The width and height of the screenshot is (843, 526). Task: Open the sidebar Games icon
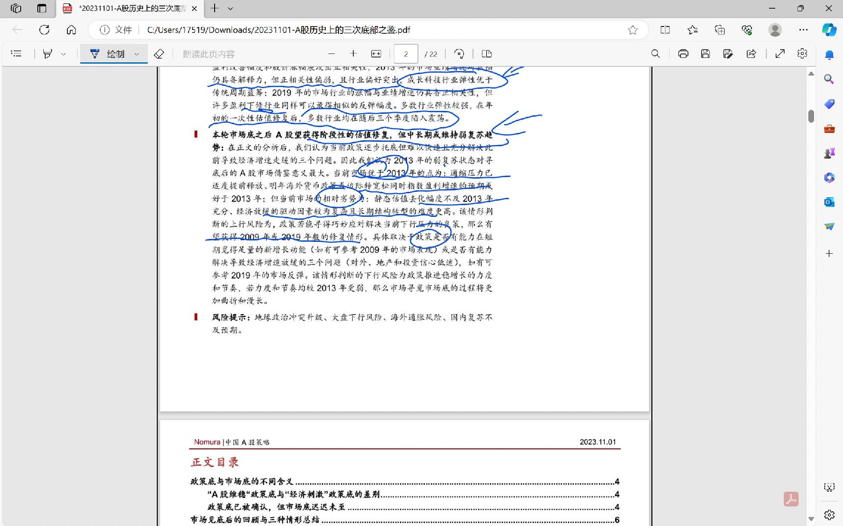coord(829,153)
